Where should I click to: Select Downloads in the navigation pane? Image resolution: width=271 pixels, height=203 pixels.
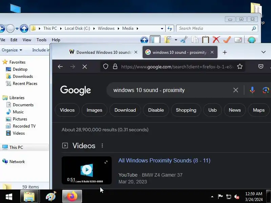tap(23, 76)
